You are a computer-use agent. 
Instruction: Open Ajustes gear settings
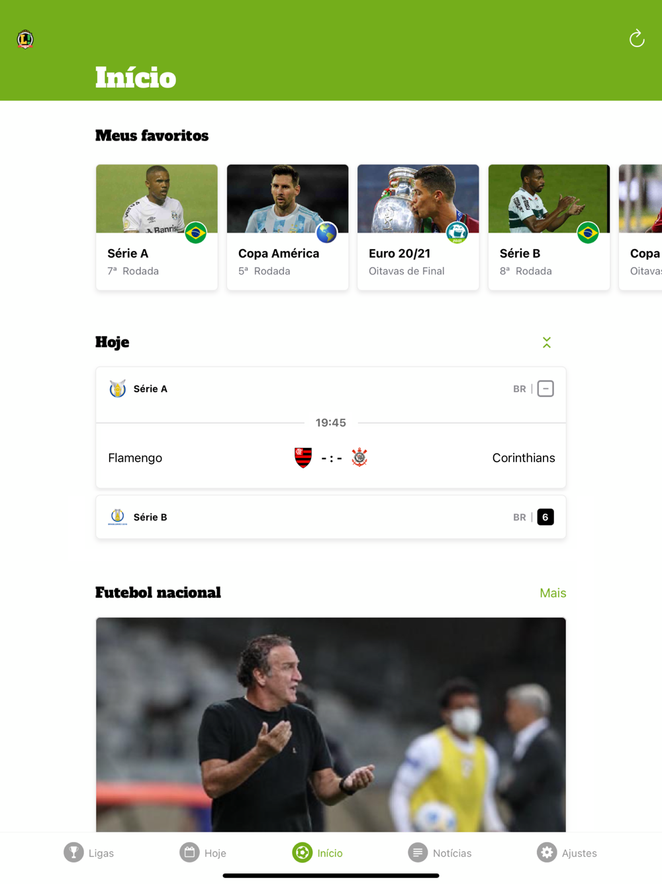pos(547,852)
